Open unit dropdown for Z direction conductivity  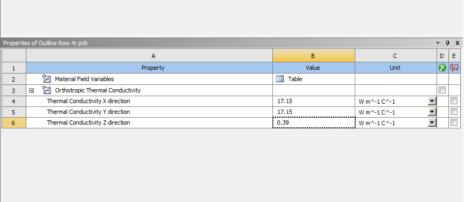click(432, 123)
